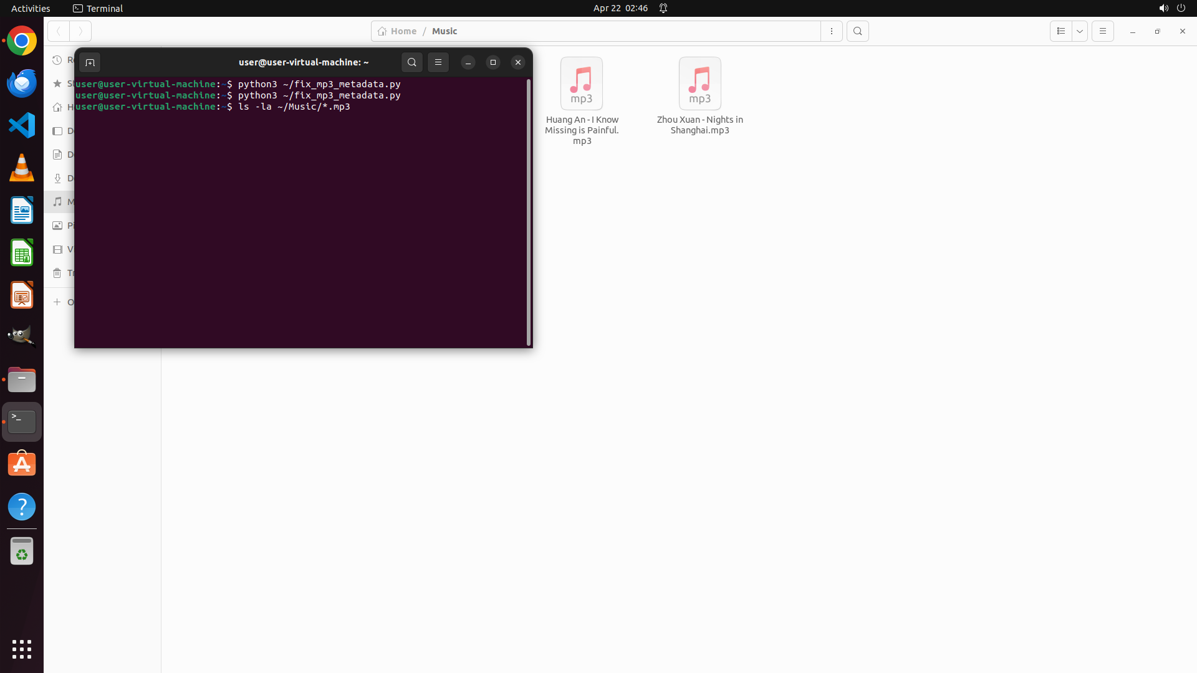
Task: Open the volume system menu
Action: (1163, 8)
